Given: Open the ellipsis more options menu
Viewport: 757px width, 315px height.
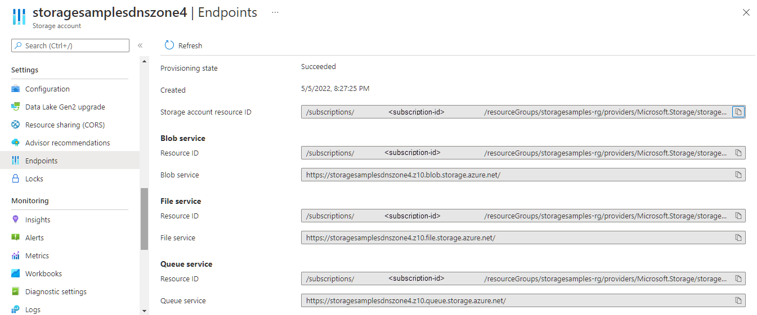Looking at the screenshot, I should (x=275, y=12).
